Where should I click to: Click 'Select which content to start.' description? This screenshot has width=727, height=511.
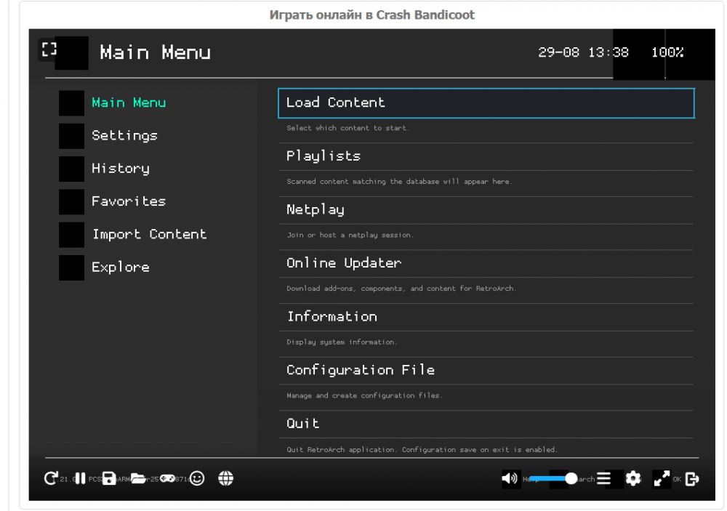[348, 128]
